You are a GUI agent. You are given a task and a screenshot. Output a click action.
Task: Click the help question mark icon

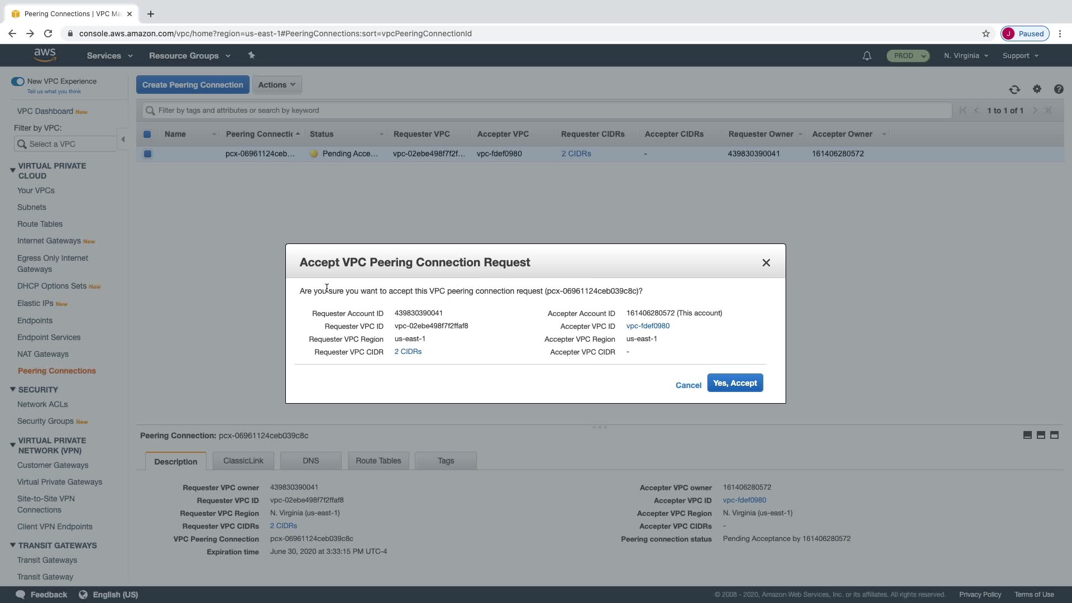click(x=1059, y=89)
